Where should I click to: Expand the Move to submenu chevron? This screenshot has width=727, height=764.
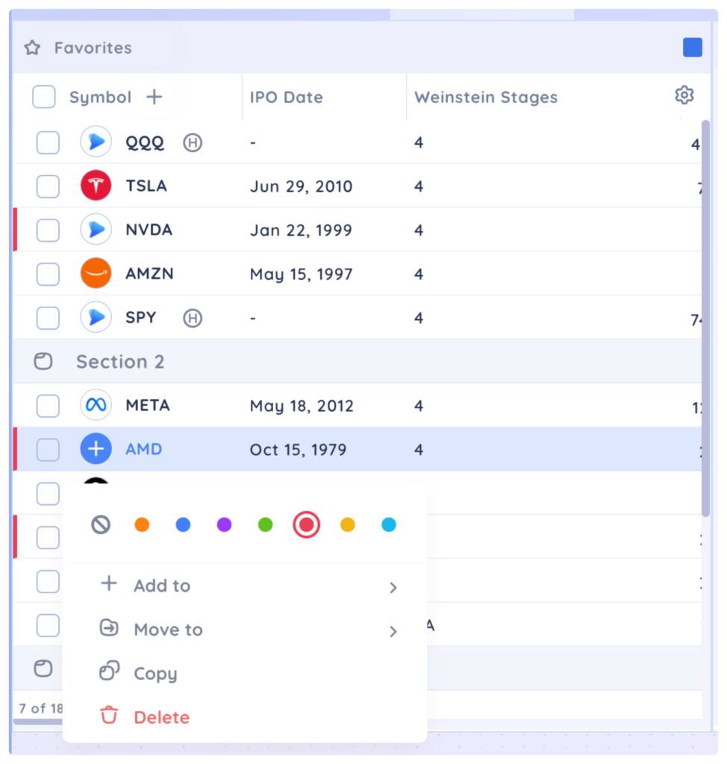tap(393, 631)
